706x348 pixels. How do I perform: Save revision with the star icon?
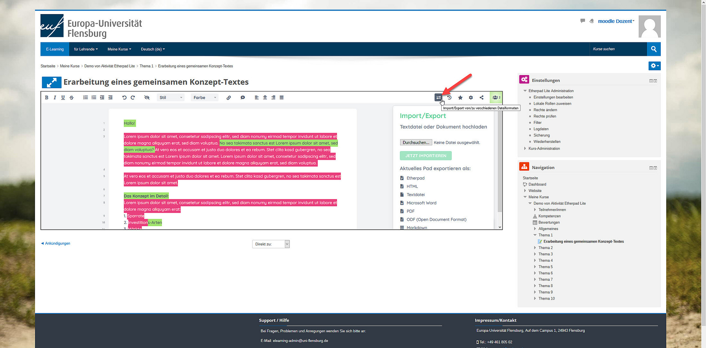[x=460, y=98]
